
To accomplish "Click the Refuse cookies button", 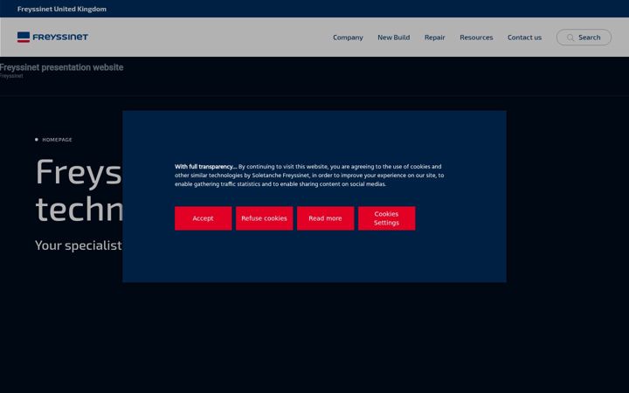I will (x=265, y=218).
